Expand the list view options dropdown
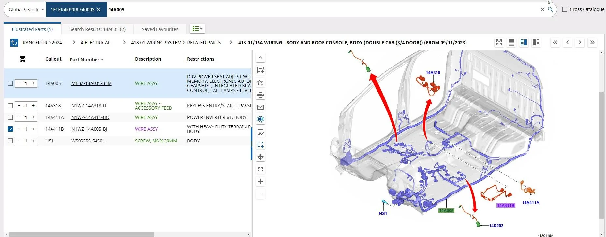606x237 pixels. point(198,29)
